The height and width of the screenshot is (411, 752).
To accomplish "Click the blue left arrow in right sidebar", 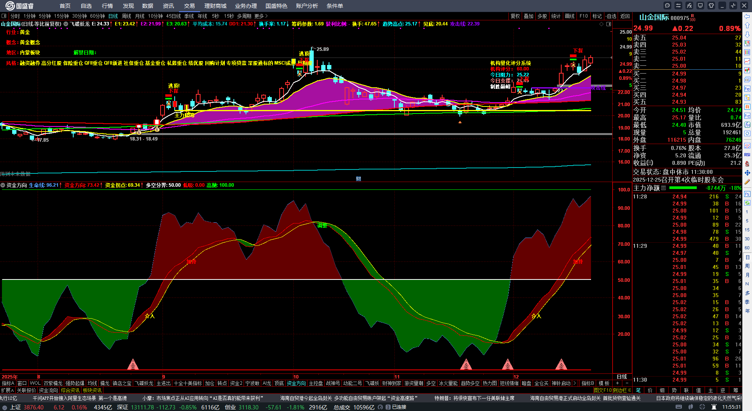I will [x=747, y=16].
